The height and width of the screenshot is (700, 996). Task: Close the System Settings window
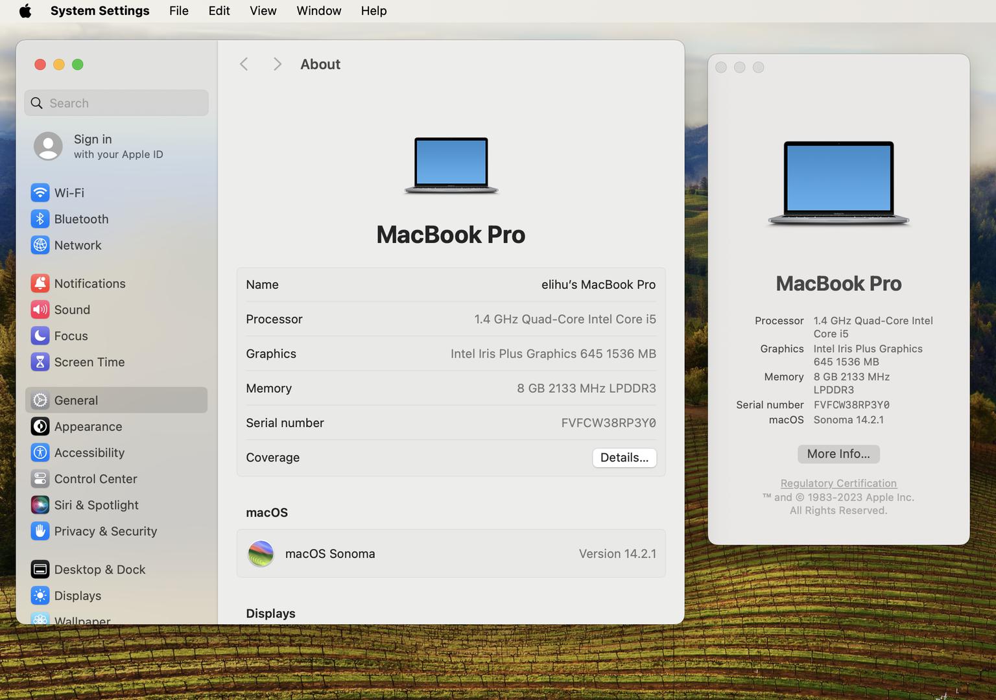[40, 64]
